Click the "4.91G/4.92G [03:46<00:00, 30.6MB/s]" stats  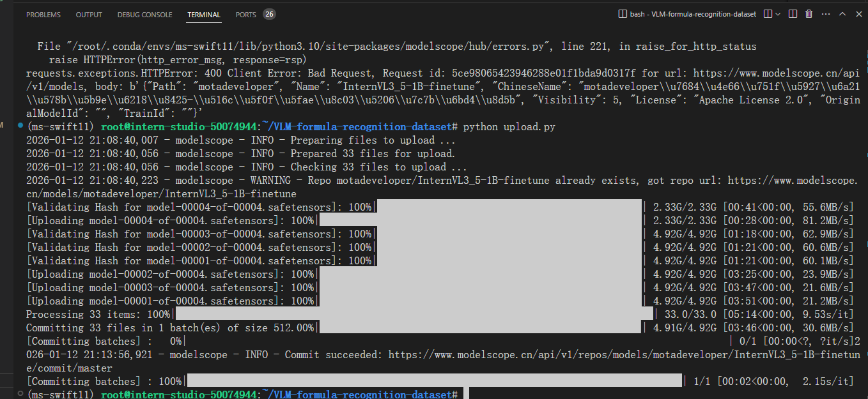click(x=753, y=327)
